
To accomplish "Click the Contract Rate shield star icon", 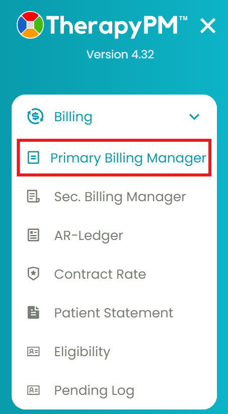I will (34, 274).
